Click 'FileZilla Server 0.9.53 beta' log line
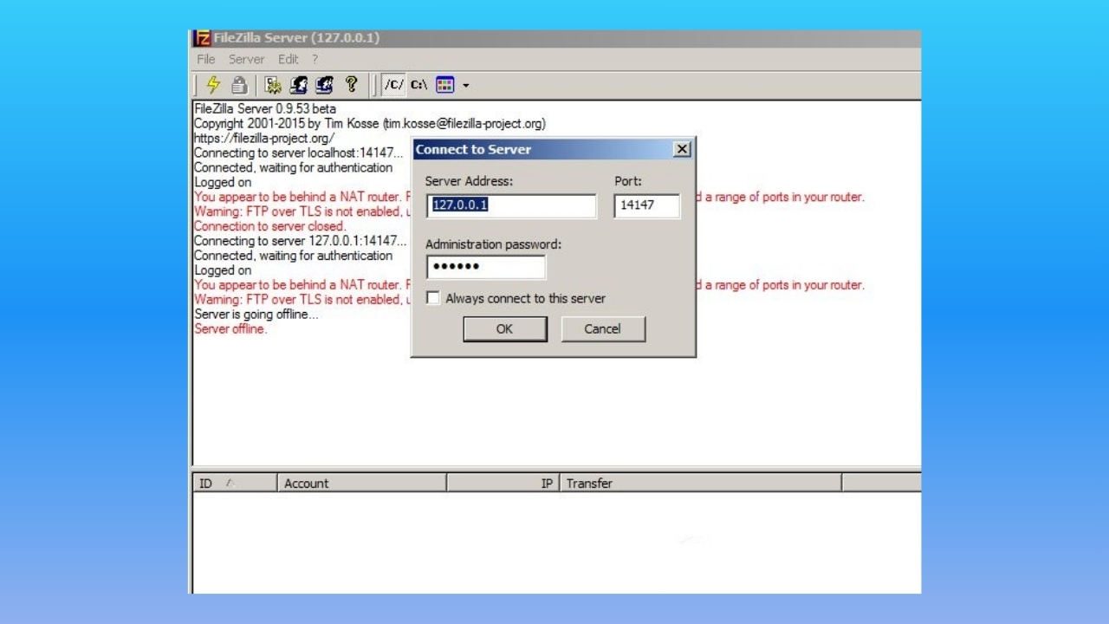Viewport: 1109px width, 624px height. tap(265, 109)
